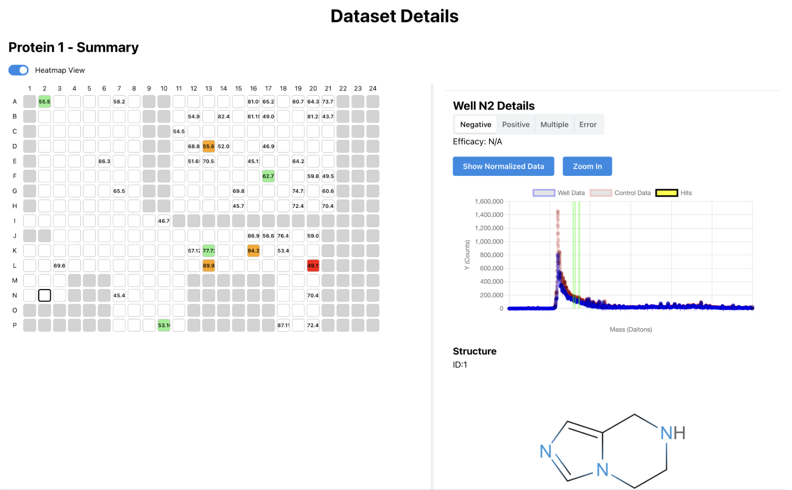Select the green well P10 showing 53.1

[x=164, y=325]
